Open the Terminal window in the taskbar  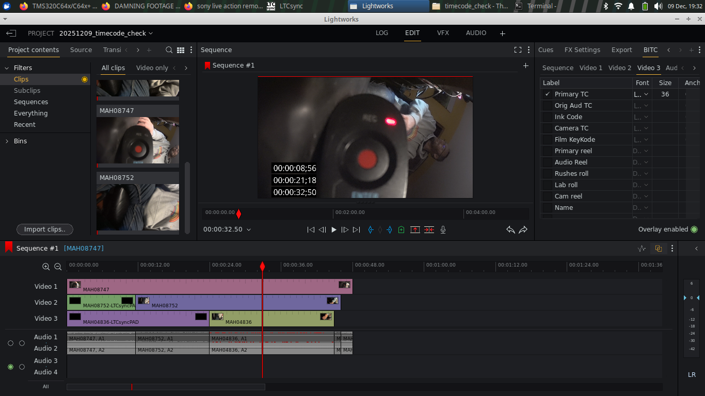click(536, 6)
